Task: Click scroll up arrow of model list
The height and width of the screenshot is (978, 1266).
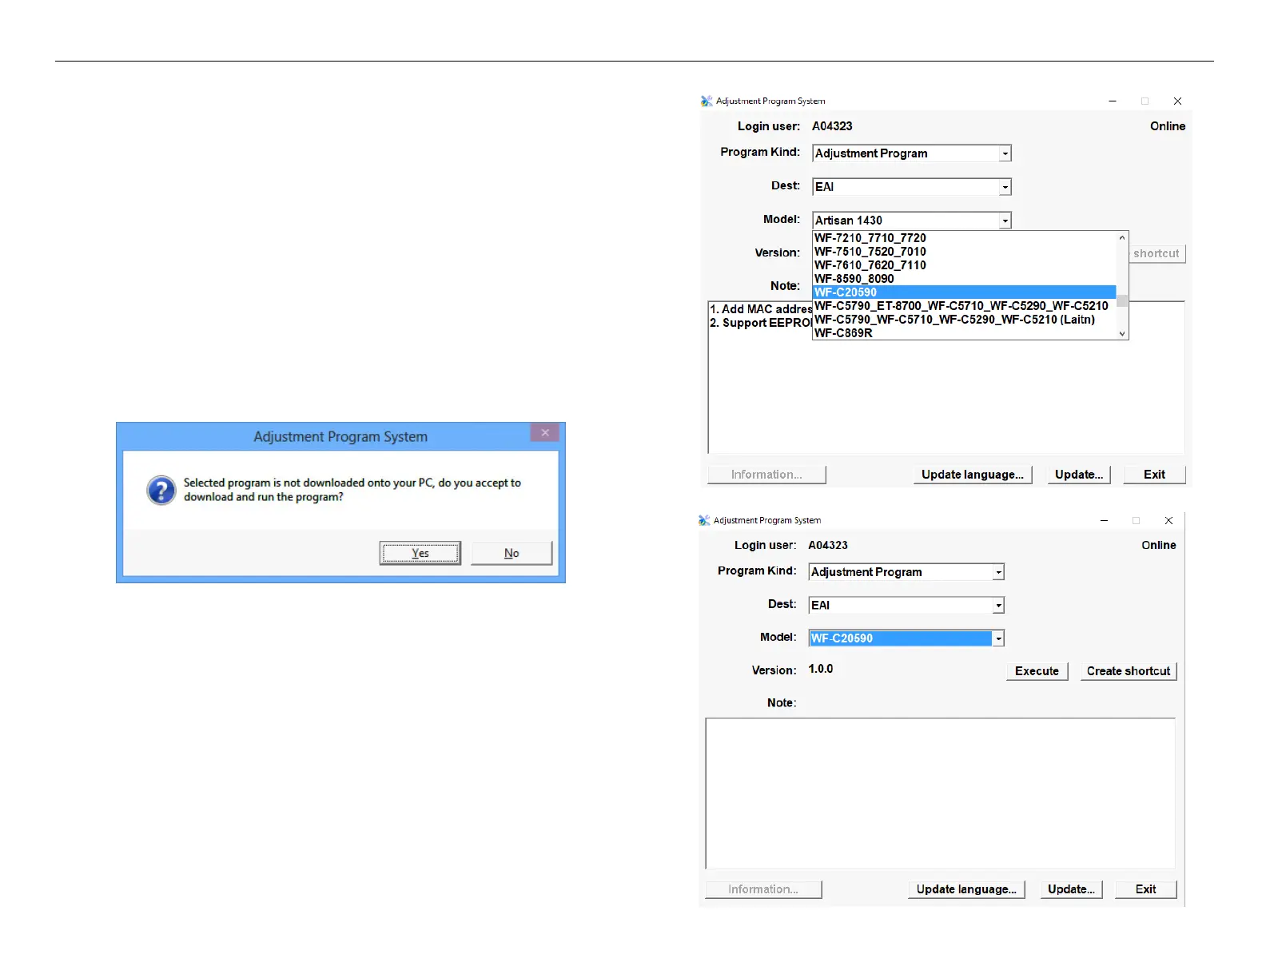Action: point(1122,238)
